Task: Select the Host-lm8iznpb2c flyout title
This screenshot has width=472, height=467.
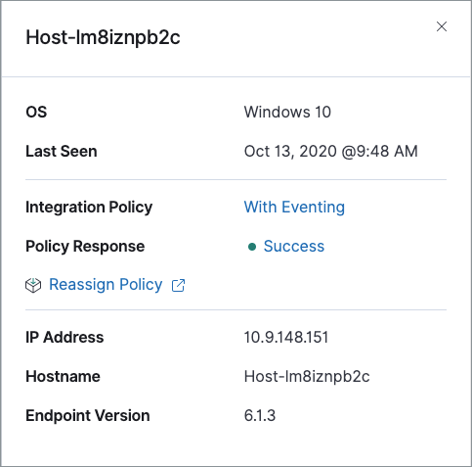Action: click(x=103, y=37)
